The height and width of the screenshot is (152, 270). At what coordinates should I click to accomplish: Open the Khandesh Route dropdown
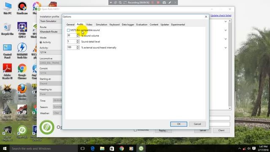(x=51, y=32)
